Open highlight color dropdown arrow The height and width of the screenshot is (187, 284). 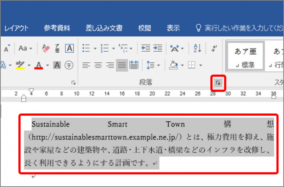(29, 65)
